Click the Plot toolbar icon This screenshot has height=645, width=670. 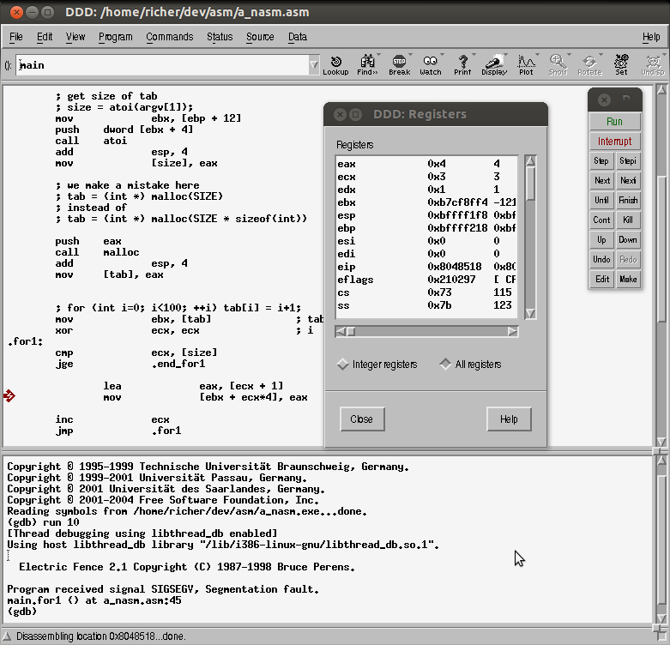pyautogui.click(x=526, y=65)
